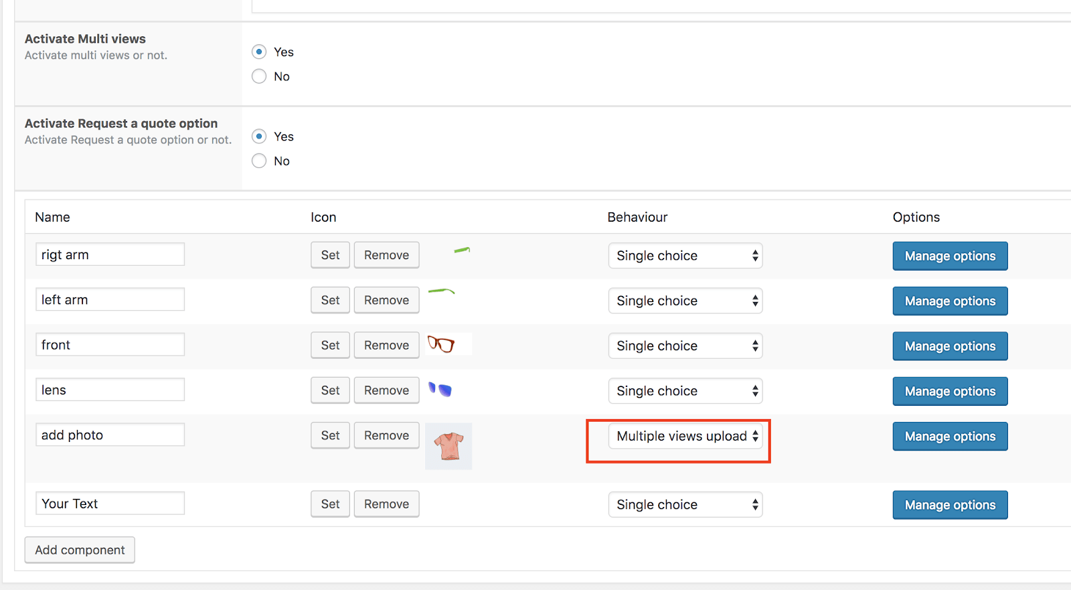Image resolution: width=1071 pixels, height=590 pixels.
Task: Select Yes for Activate Request a quote
Action: tap(259, 136)
